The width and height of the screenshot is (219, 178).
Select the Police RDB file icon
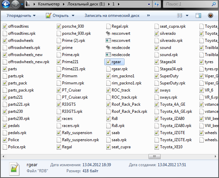click(x=5, y=140)
